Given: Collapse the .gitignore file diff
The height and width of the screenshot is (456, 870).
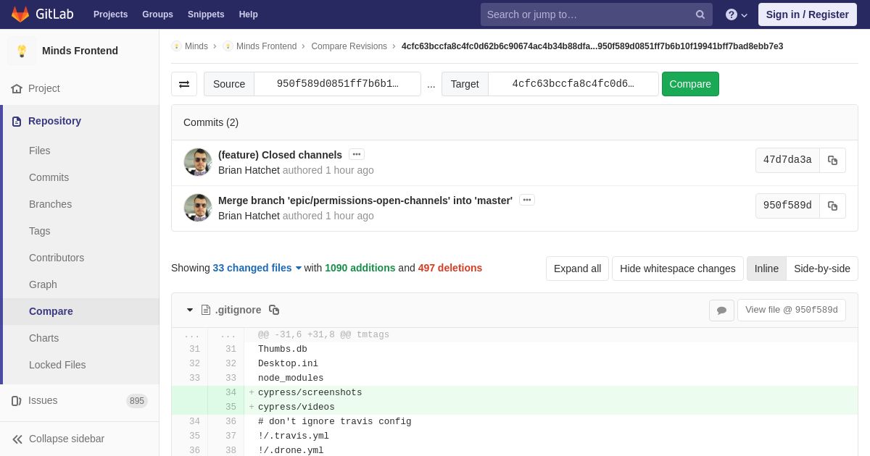Looking at the screenshot, I should tap(190, 310).
